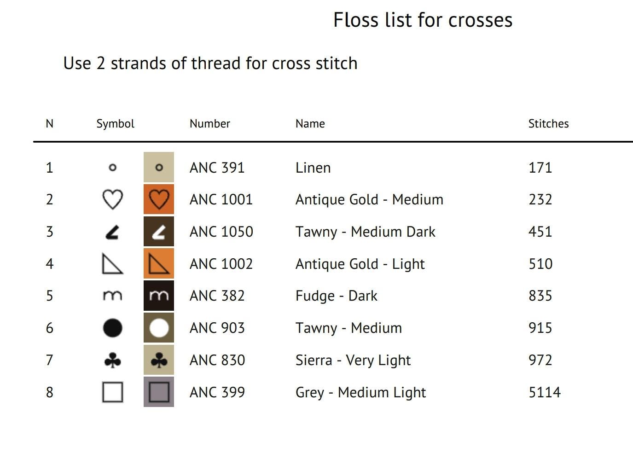Pick the beige Linen color swatch
Image resolution: width=633 pixels, height=465 pixels.
159,167
